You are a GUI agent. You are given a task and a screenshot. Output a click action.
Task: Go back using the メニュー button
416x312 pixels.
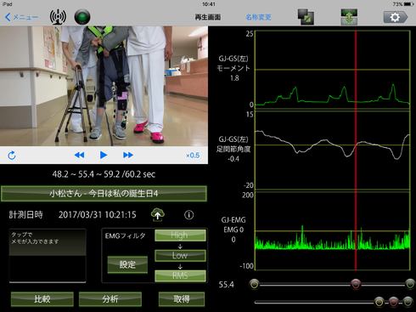[x=21, y=17]
